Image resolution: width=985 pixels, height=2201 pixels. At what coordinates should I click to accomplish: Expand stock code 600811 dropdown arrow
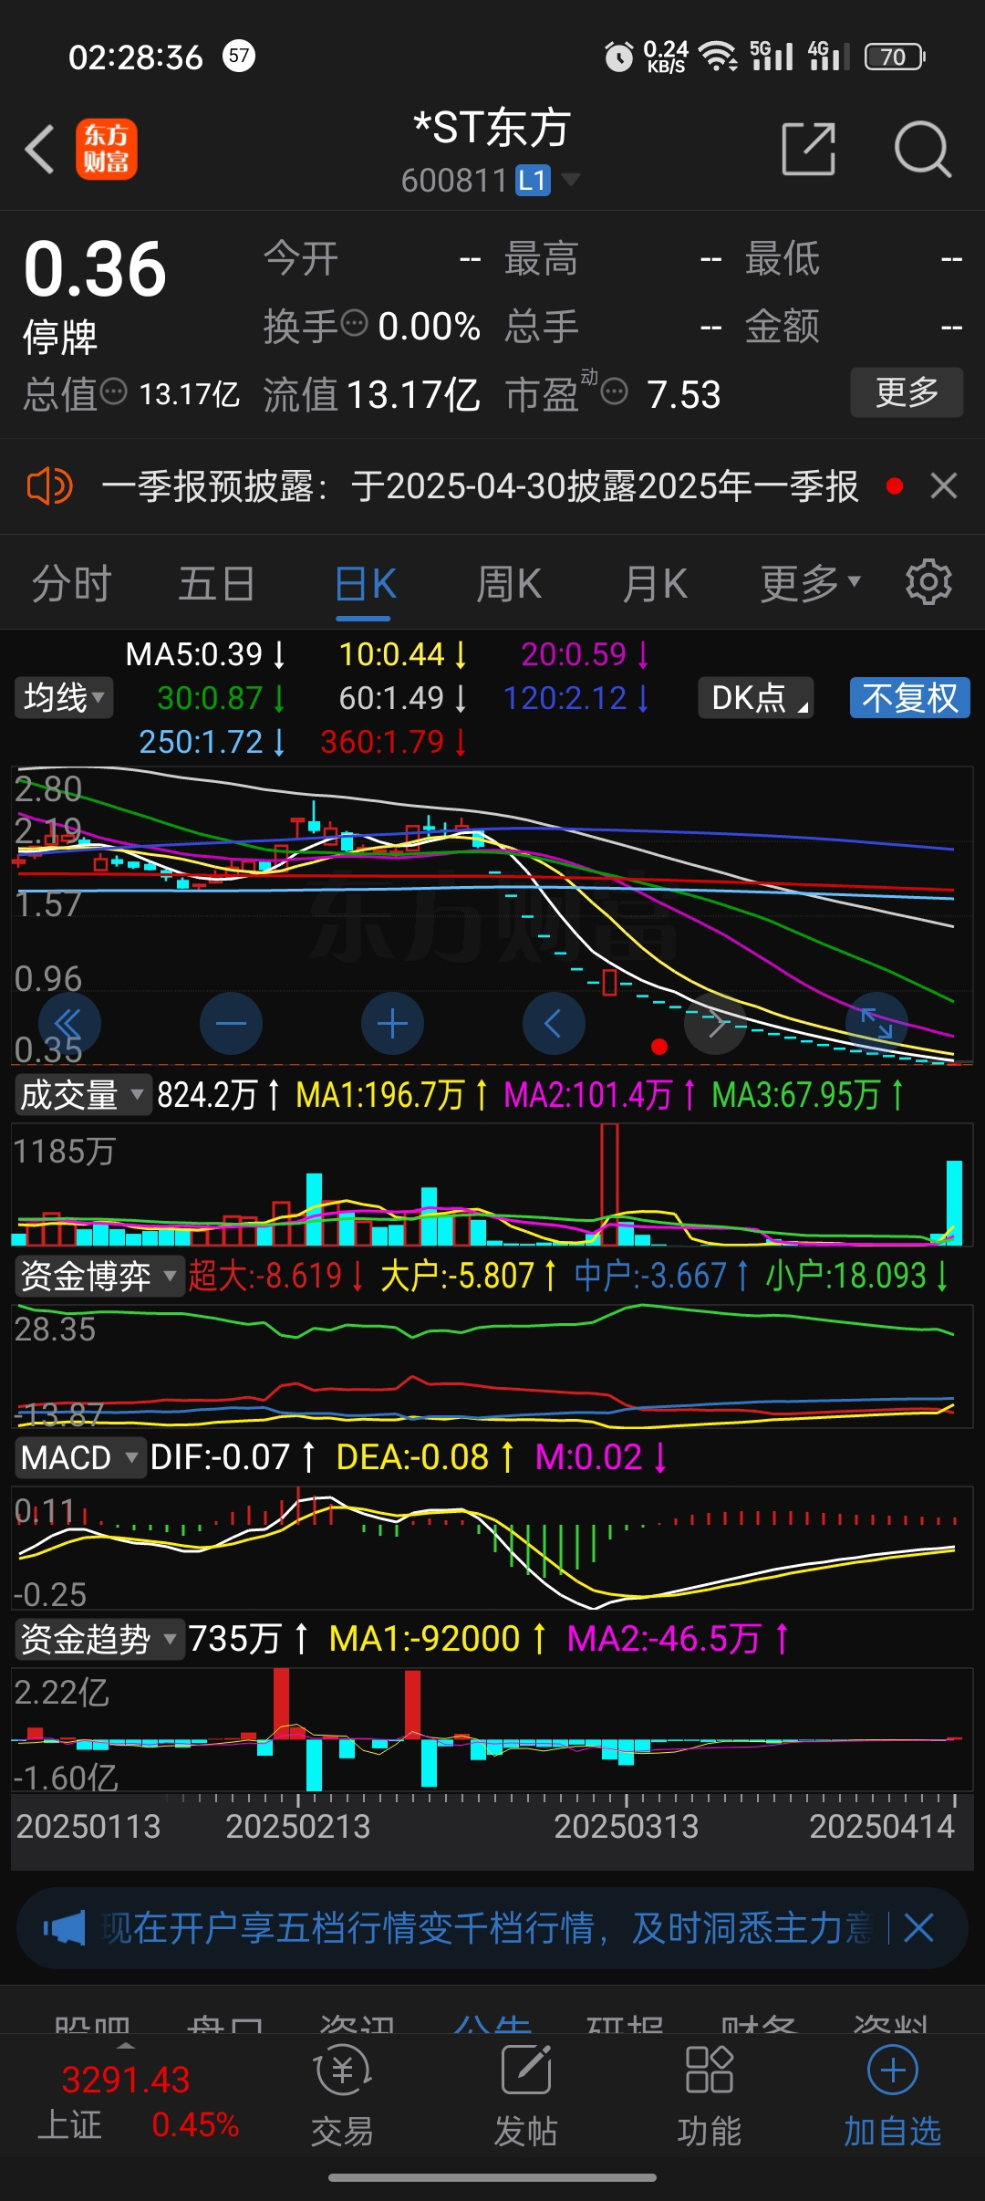(x=571, y=180)
